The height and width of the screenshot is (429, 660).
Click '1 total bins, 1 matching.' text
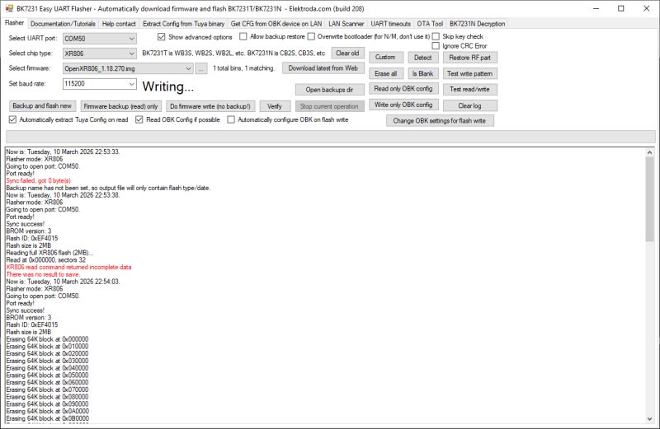click(243, 68)
